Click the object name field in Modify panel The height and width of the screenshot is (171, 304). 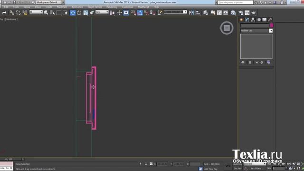[255, 25]
